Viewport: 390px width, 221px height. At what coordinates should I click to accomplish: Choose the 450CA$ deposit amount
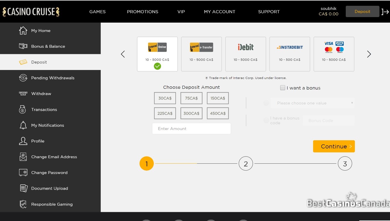pyautogui.click(x=218, y=113)
